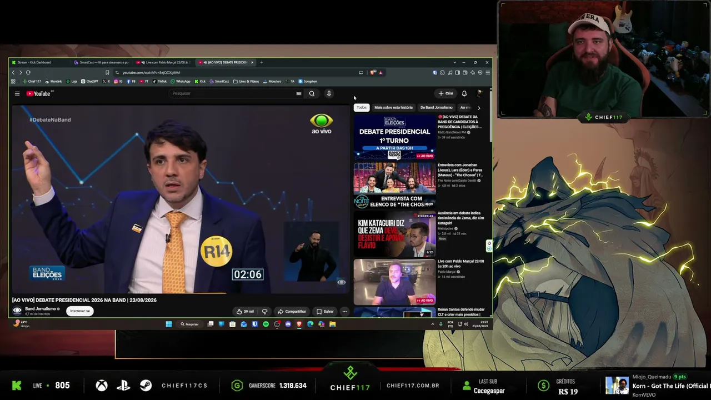Open the Chief 117 bookmark

tap(32, 81)
